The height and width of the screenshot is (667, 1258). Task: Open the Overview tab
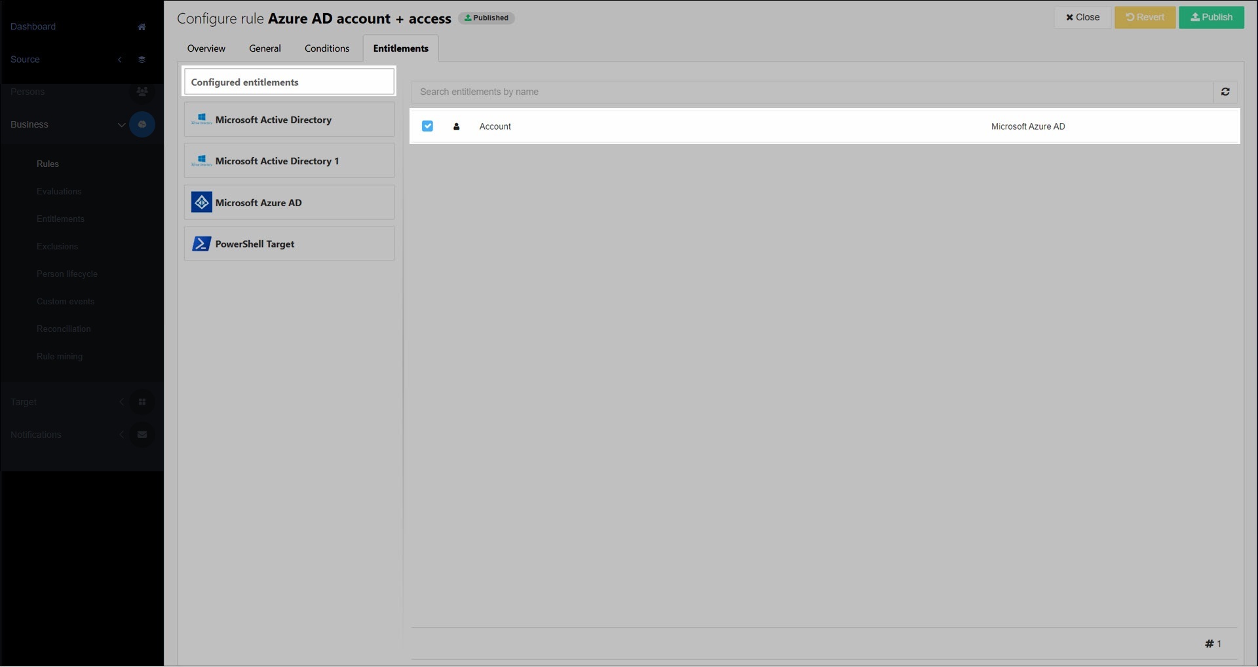tap(206, 48)
